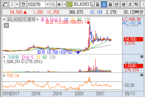
Task: Click the red 54,500 price axis tag
Action: tap(133, 39)
